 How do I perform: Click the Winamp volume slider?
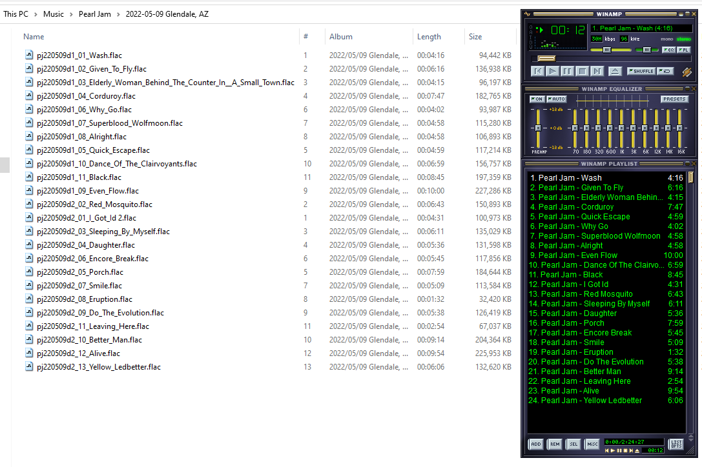click(x=611, y=50)
